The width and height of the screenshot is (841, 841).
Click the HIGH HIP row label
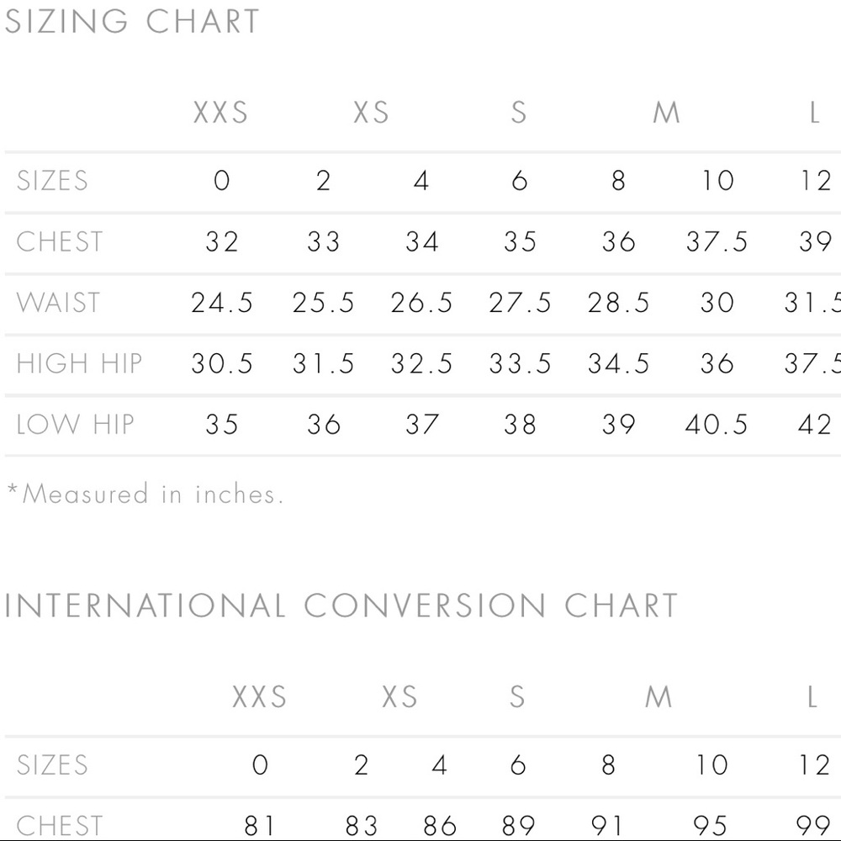click(79, 363)
